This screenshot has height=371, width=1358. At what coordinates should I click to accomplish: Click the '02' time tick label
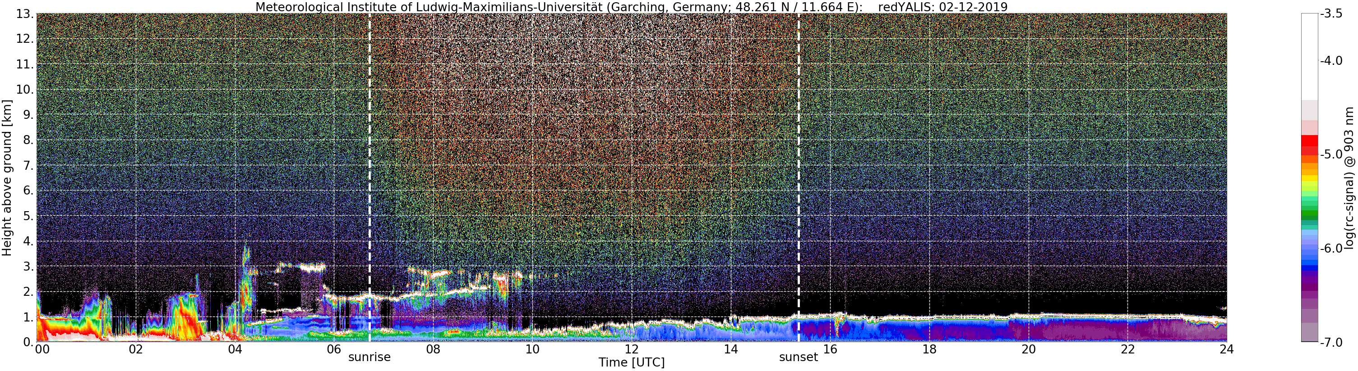tap(135, 349)
